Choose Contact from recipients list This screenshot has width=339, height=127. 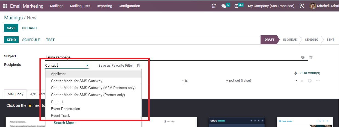93,102
